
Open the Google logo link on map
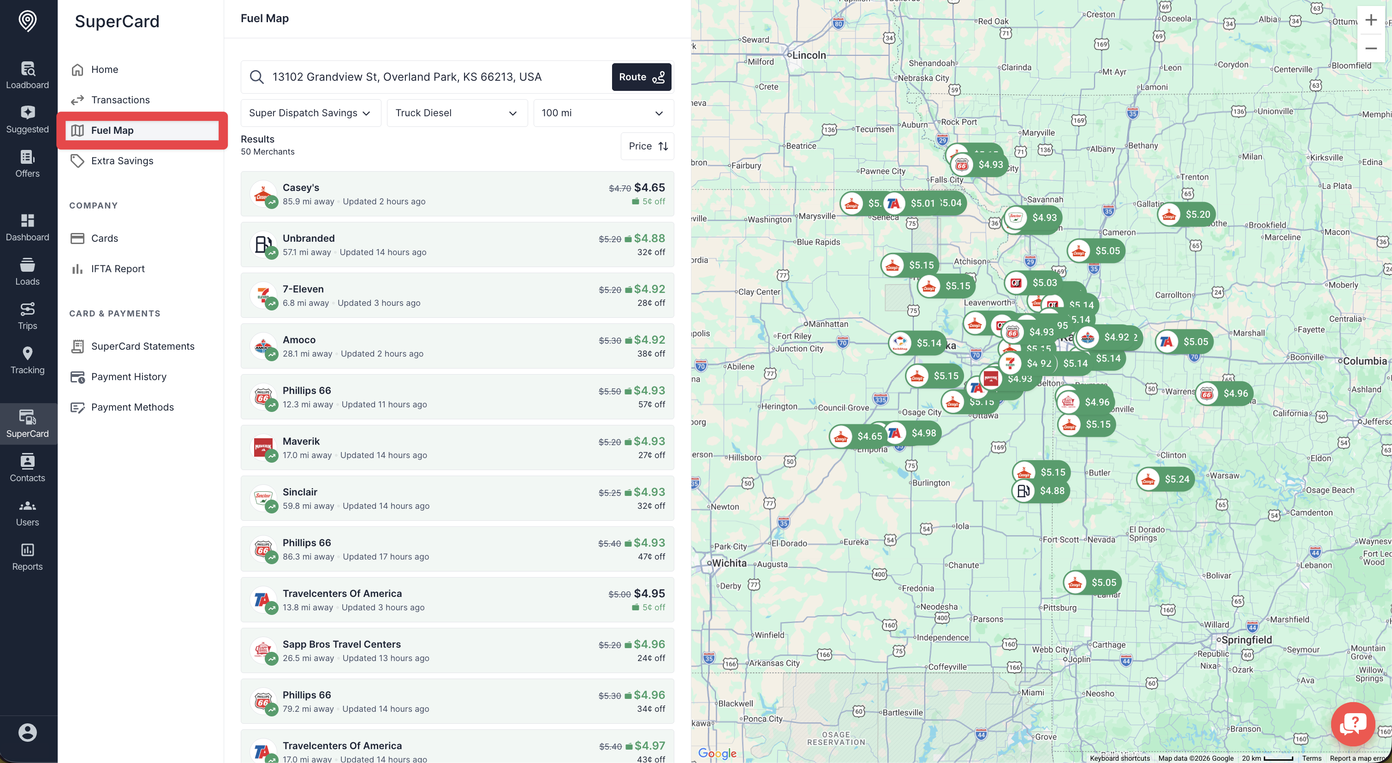point(717,753)
